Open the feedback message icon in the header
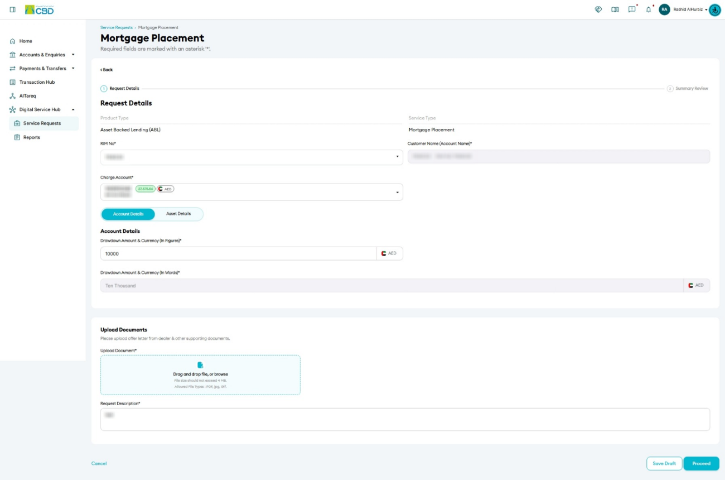This screenshot has height=480, width=725. click(x=632, y=9)
